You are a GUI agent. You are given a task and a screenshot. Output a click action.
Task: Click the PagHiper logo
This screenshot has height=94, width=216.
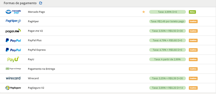(13, 21)
